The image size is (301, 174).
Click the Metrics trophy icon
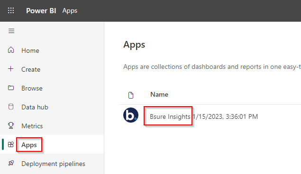(11, 125)
